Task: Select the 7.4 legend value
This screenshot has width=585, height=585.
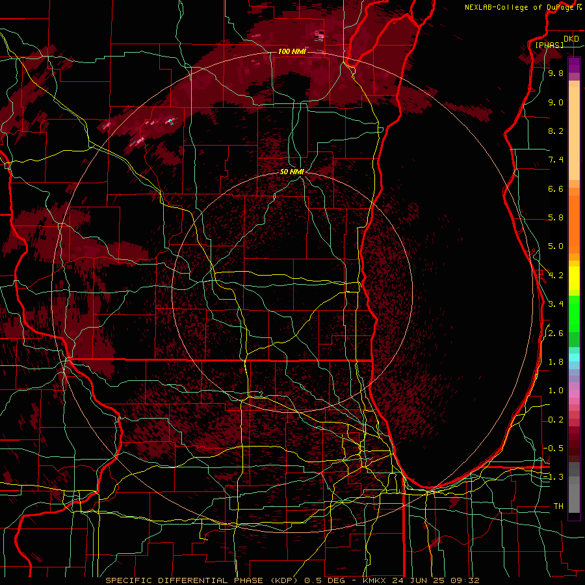Action: (x=556, y=160)
